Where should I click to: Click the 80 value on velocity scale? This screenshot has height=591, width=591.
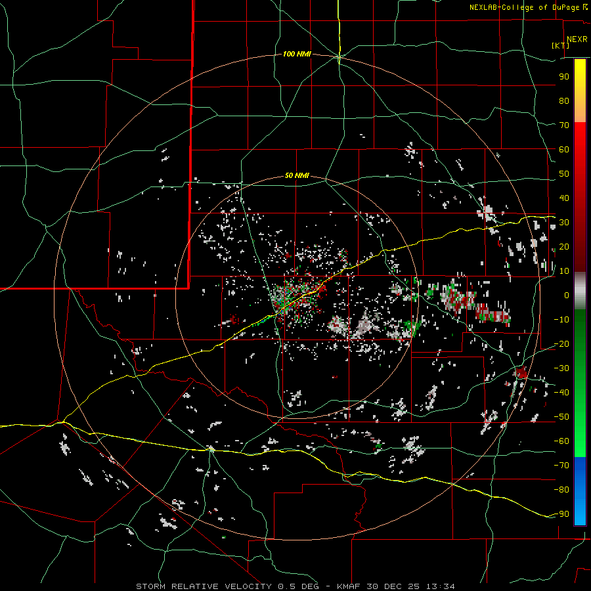coord(564,101)
